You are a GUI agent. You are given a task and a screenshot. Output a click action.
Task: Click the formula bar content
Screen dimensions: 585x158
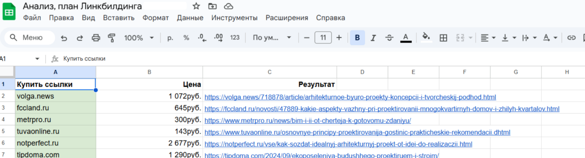84,59
